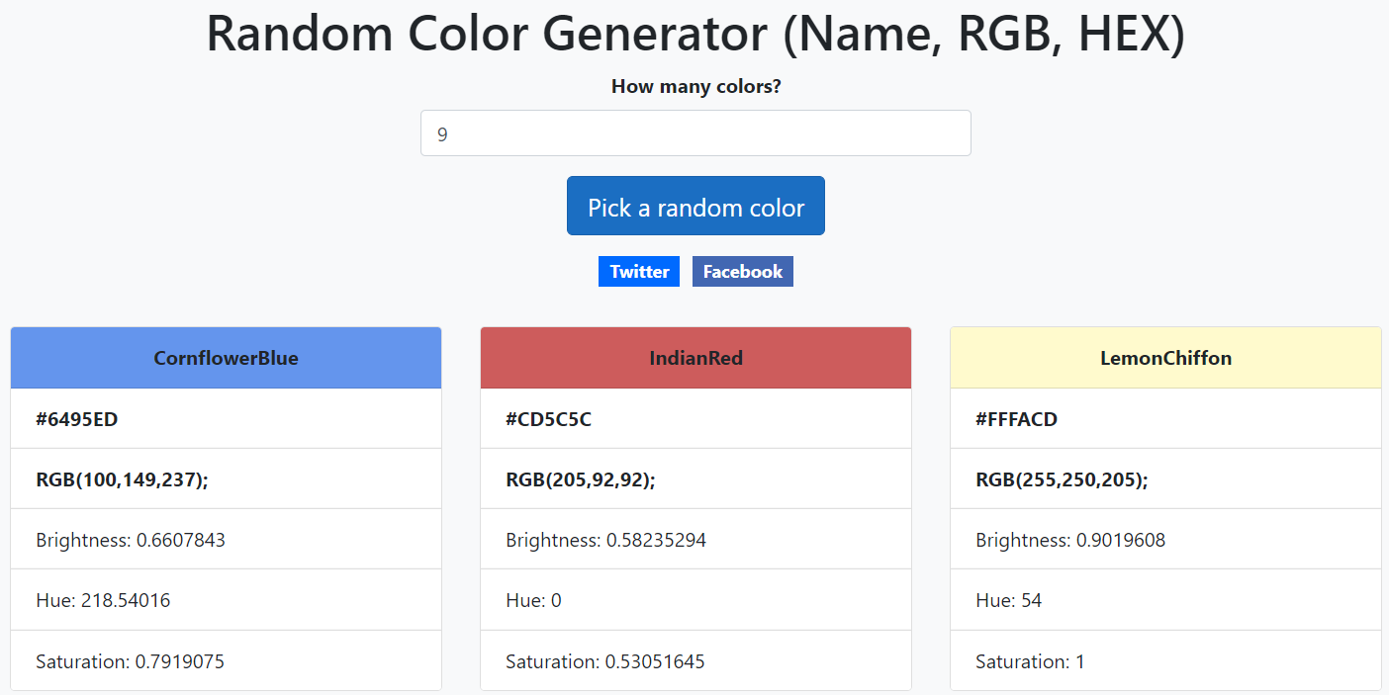Select the LemonChiffon color header
This screenshot has height=695, width=1389.
1165,358
